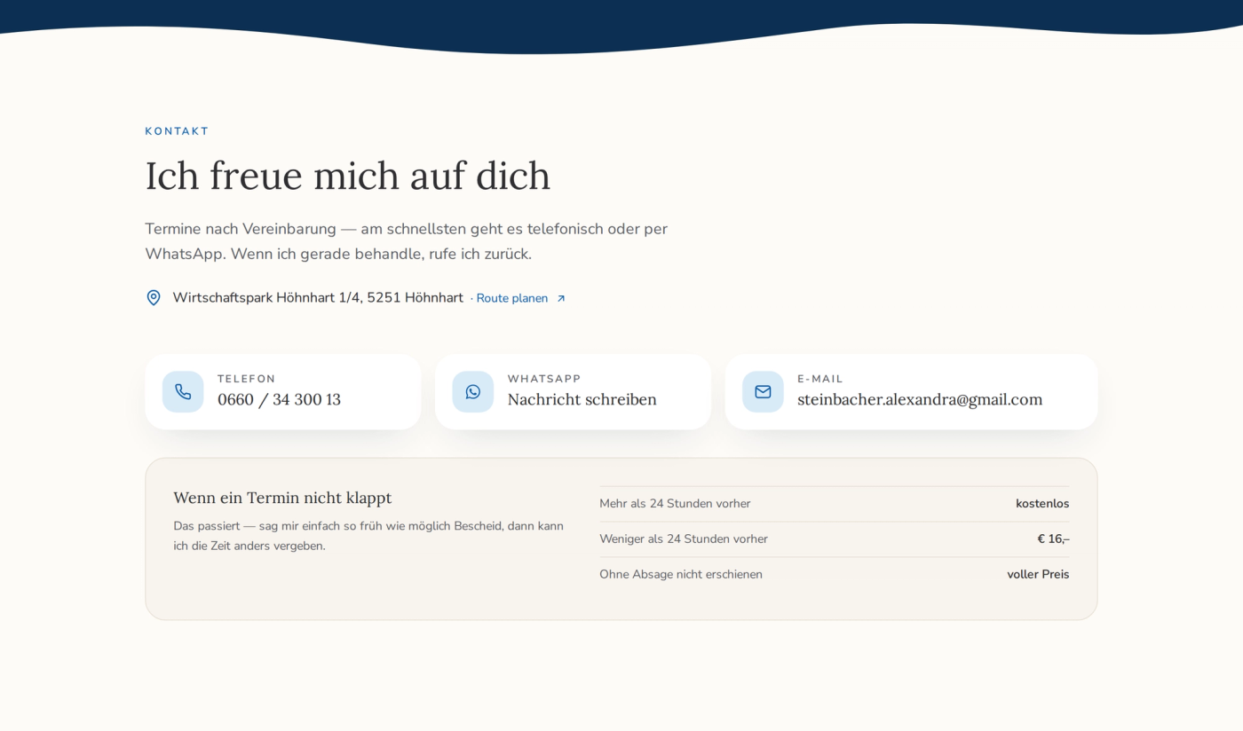Click the row Weniger als 24 Stunden vorher
The image size is (1243, 731).
tap(835, 539)
